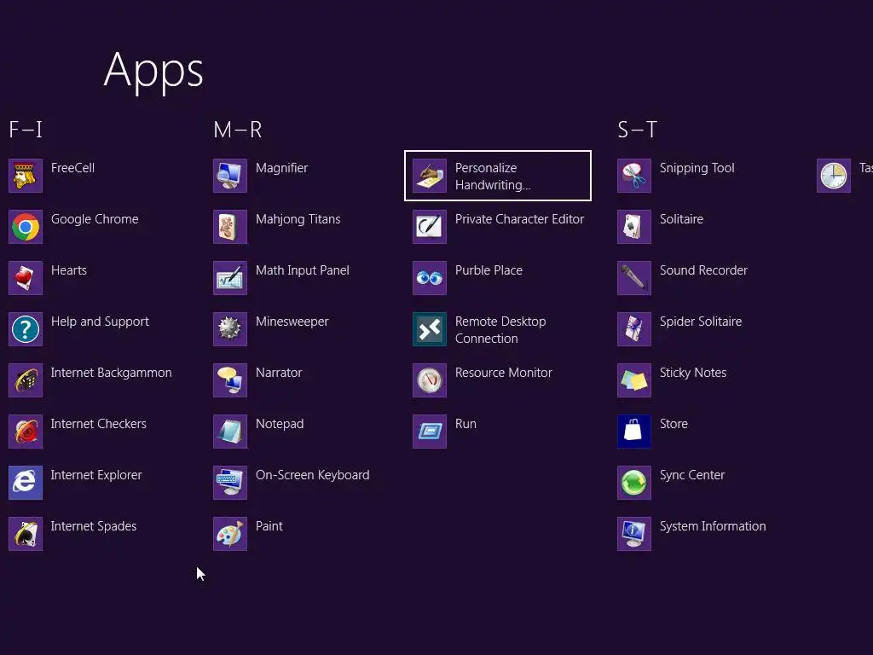Launch Snipping Tool via the scissors icon
This screenshot has width=873, height=655.
coord(634,176)
